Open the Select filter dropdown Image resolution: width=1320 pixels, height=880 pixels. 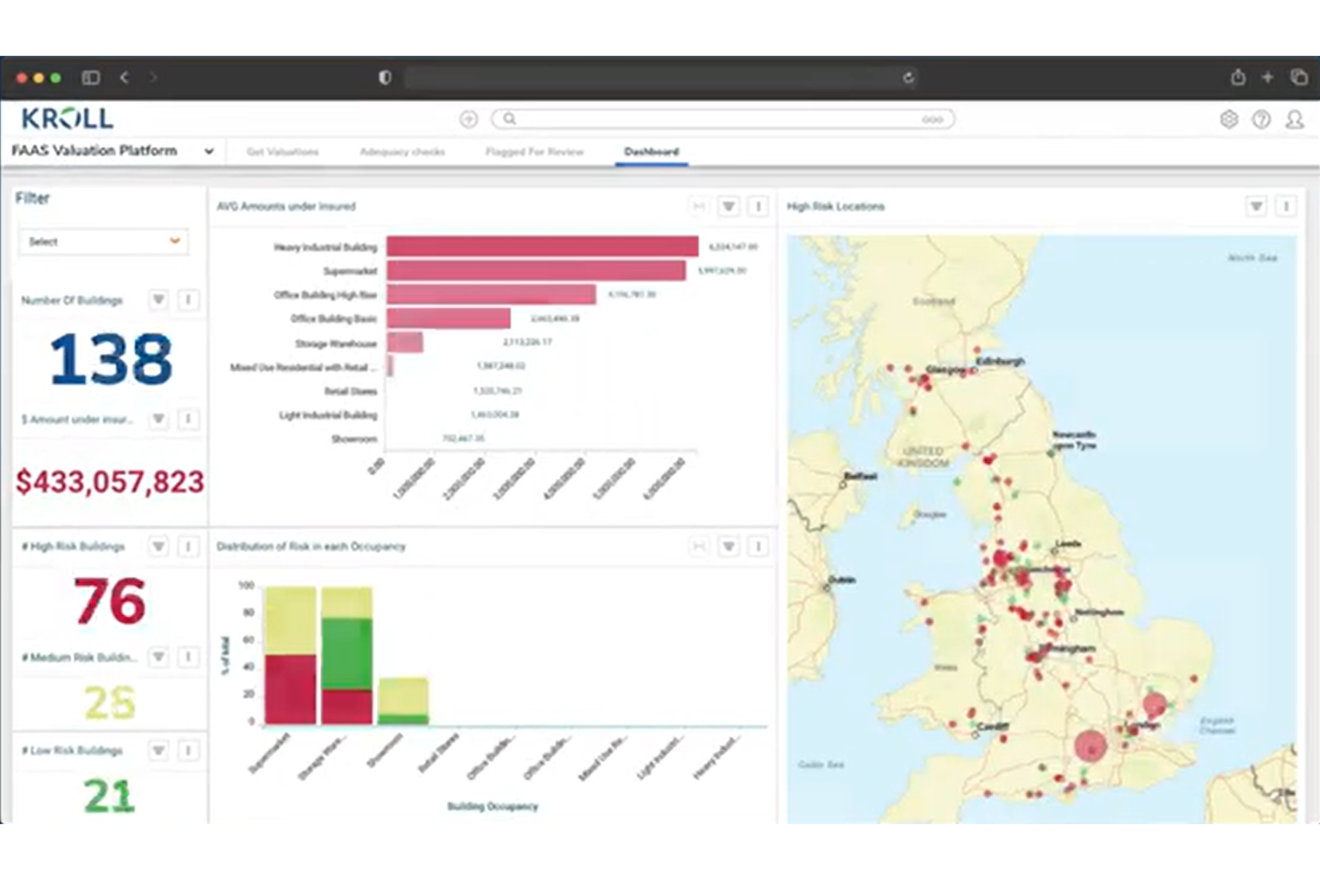pos(103,241)
